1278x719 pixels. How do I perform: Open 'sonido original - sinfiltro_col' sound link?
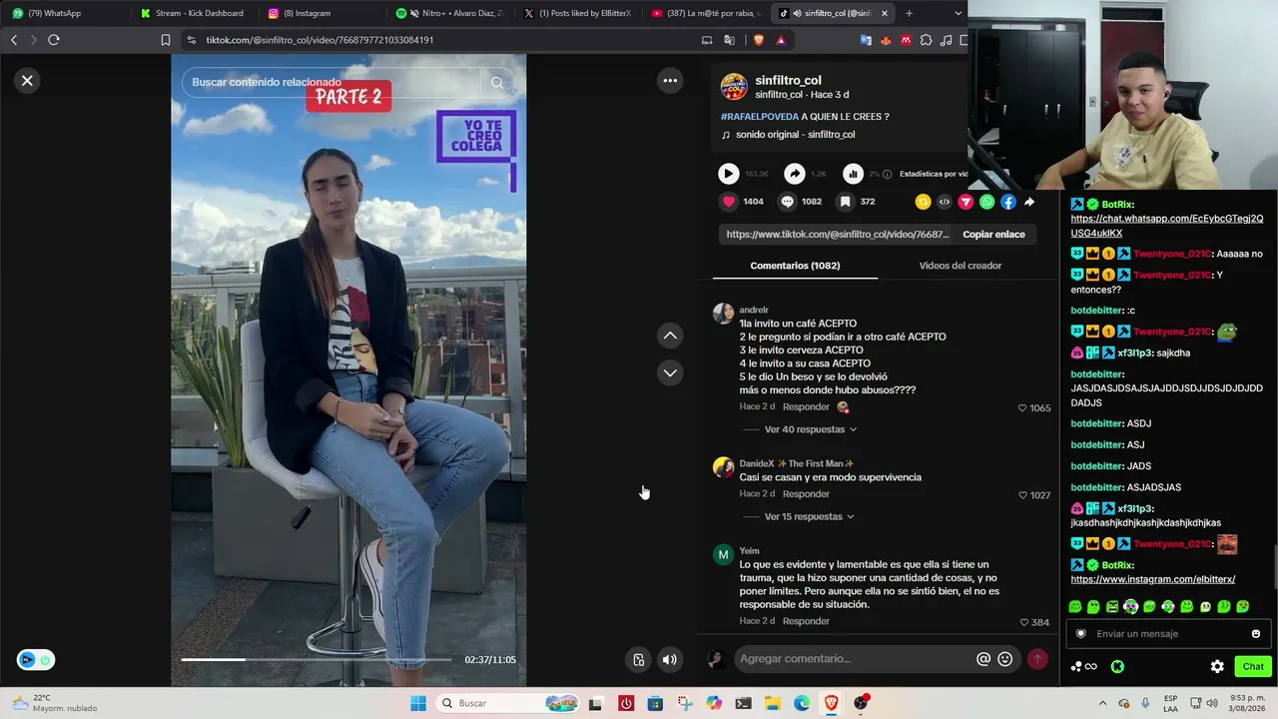coord(795,135)
